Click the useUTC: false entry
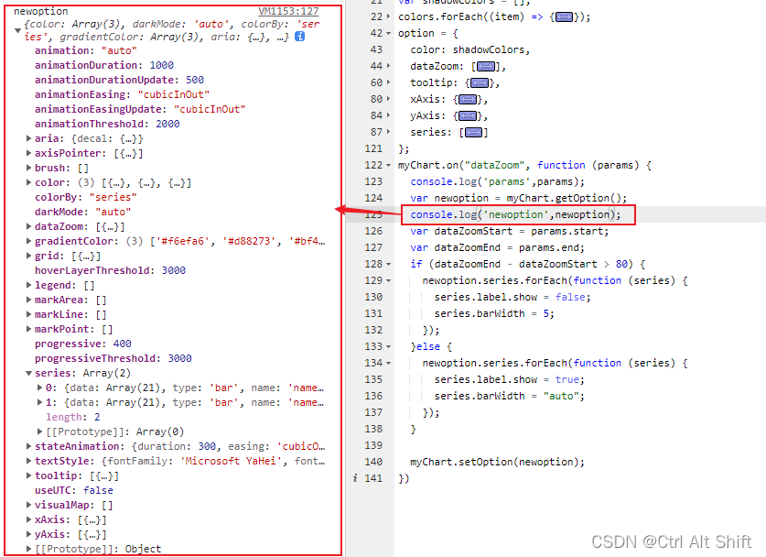This screenshot has height=557, width=766. [74, 490]
